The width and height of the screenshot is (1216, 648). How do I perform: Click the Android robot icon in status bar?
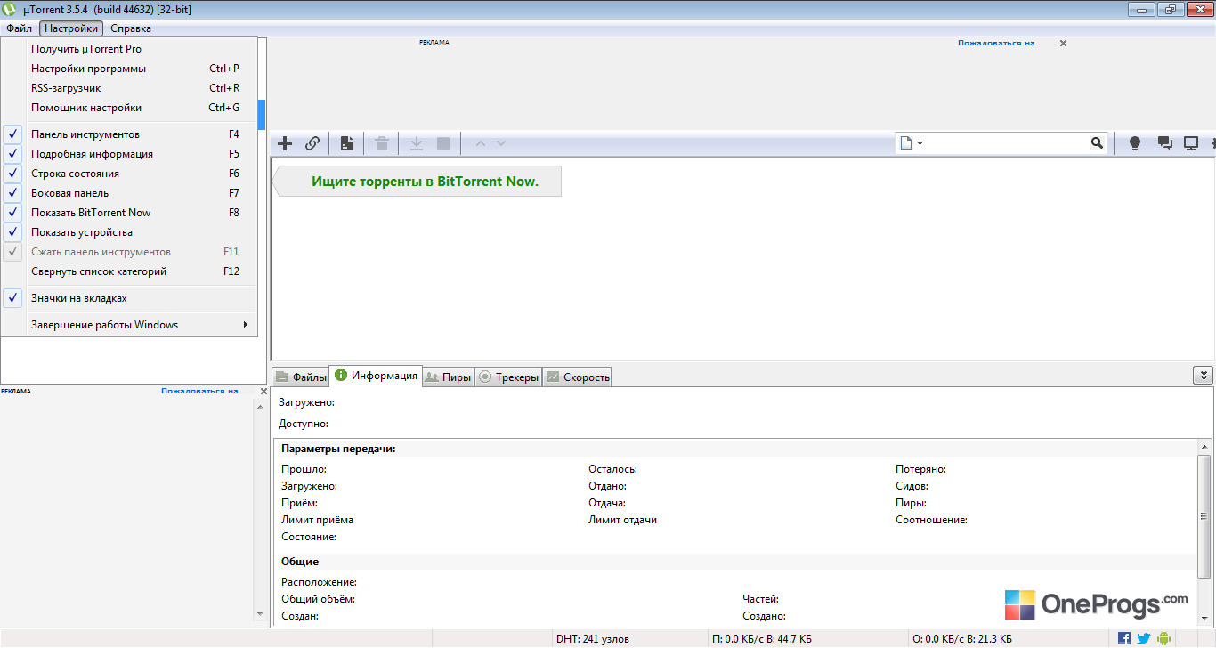pyautogui.click(x=1163, y=638)
